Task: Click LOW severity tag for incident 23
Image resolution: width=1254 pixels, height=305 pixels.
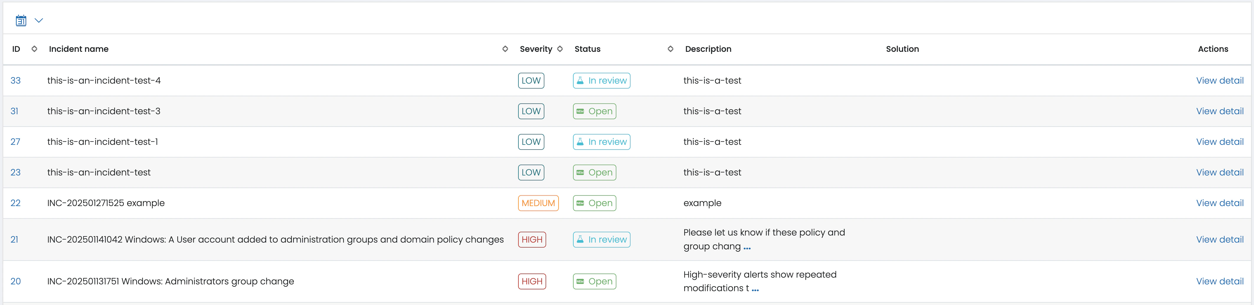Action: (531, 173)
